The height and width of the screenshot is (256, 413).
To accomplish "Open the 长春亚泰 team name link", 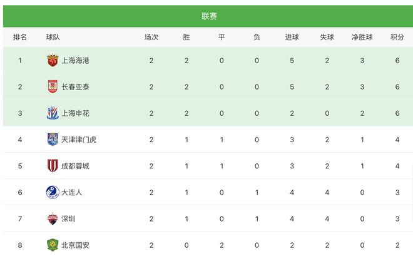I will (x=75, y=87).
